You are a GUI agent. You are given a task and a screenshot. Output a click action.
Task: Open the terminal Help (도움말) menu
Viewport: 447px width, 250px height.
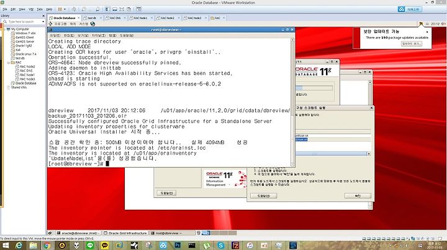pos(127,36)
